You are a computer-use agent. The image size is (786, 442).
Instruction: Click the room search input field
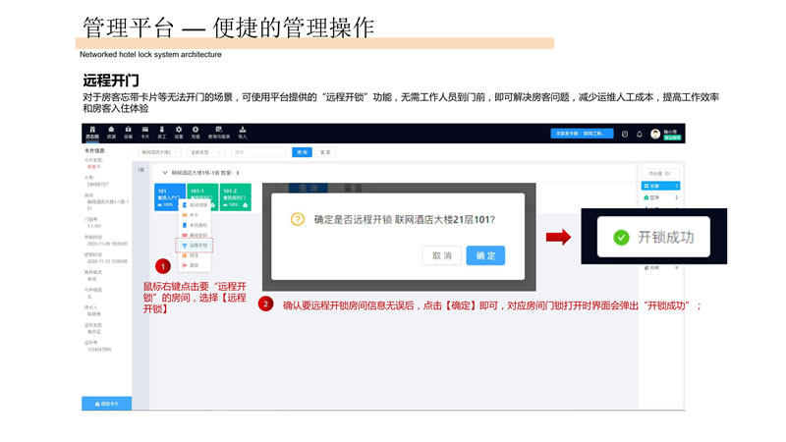(x=258, y=152)
